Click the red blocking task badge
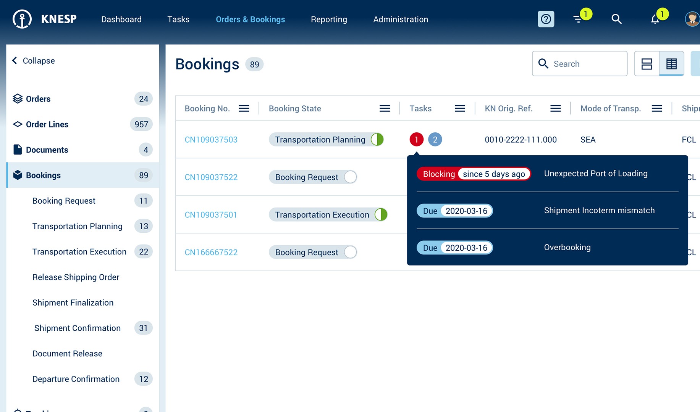Viewport: 700px width, 412px height. [x=416, y=140]
